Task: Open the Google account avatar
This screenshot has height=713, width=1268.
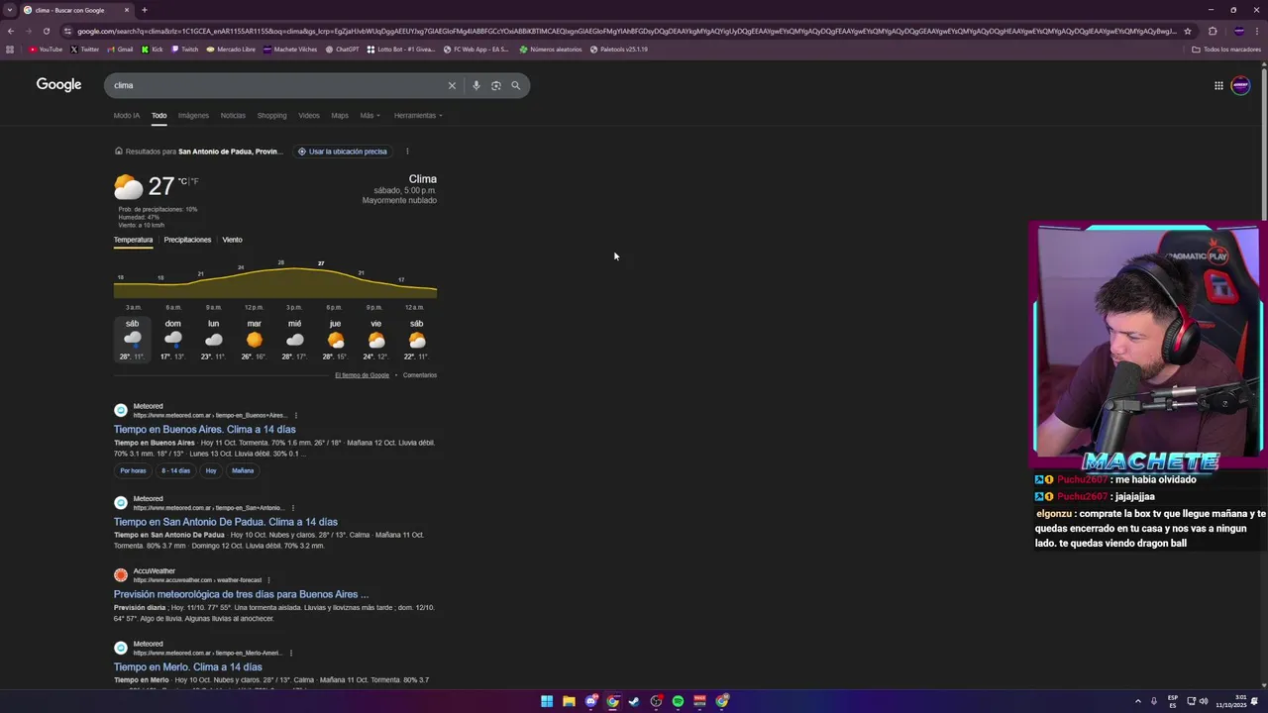Action: pyautogui.click(x=1240, y=85)
